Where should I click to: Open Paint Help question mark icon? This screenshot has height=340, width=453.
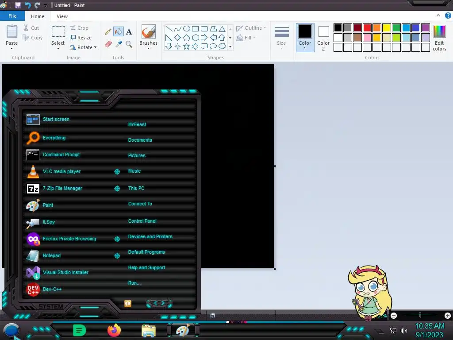[448, 16]
